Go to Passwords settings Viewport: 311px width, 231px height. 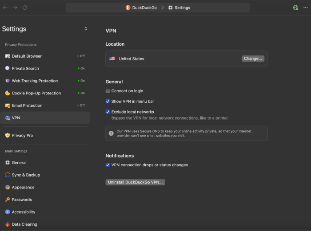(x=45, y=200)
